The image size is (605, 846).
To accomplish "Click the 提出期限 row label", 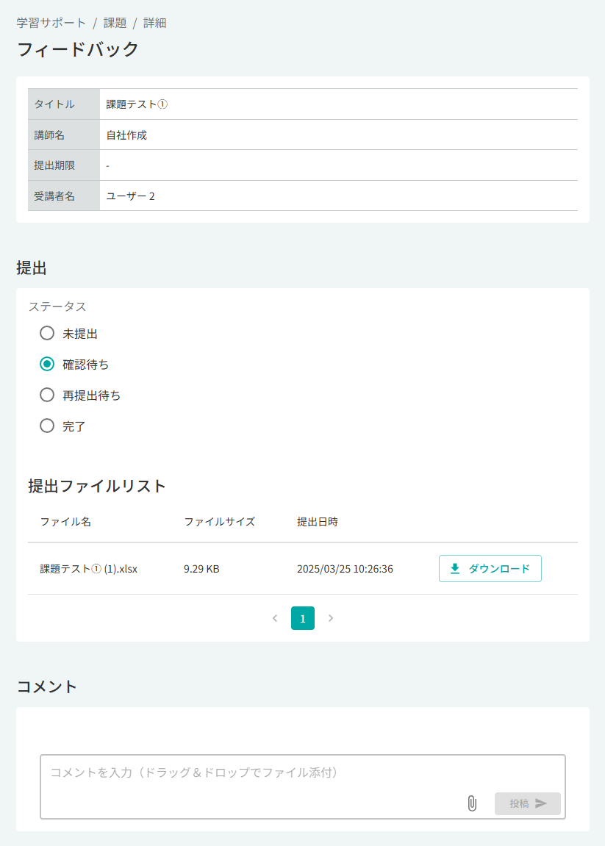I will click(x=54, y=165).
